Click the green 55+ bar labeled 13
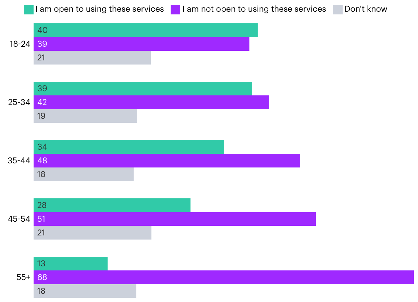Viewport: 418px width, 302px height. 71,264
